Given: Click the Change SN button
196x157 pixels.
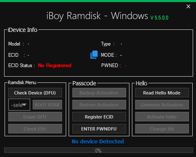Looking at the screenshot, I should [x=162, y=129].
